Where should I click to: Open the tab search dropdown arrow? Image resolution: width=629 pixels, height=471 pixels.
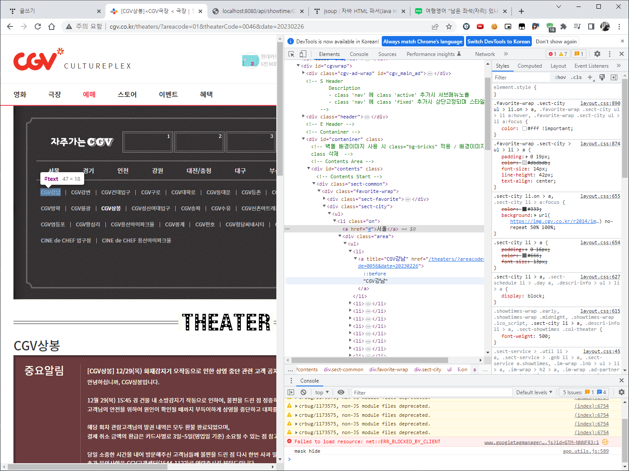tap(559, 7)
